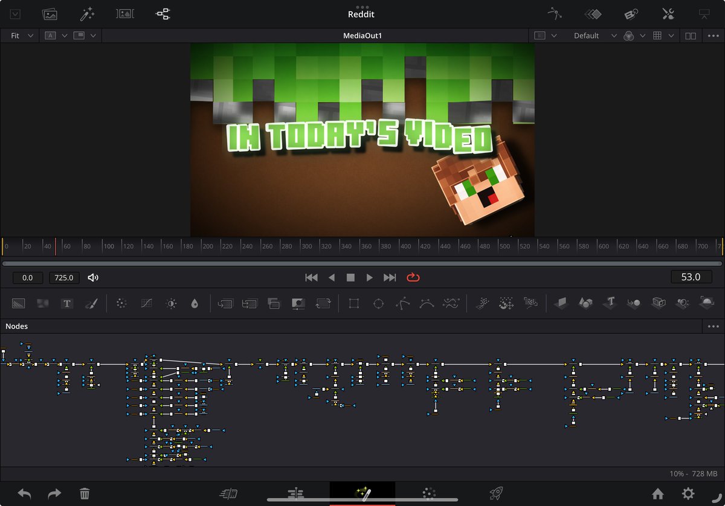725x506 pixels.
Task: Start forward playback
Action: (370, 278)
